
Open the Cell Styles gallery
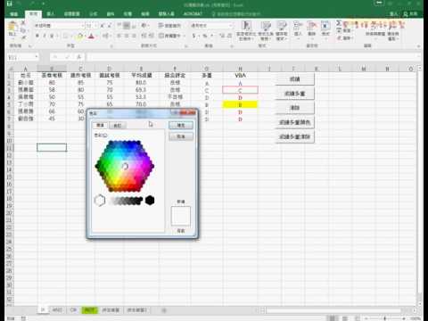(281, 31)
